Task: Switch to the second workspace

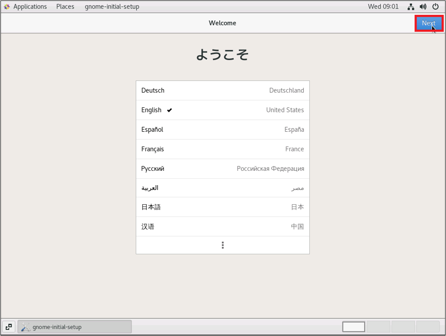Action: (x=378, y=327)
